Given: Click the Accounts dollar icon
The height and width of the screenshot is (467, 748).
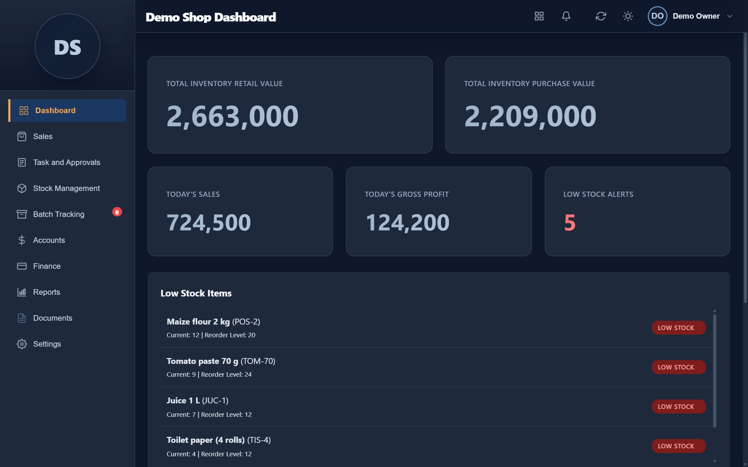Looking at the screenshot, I should [x=22, y=240].
